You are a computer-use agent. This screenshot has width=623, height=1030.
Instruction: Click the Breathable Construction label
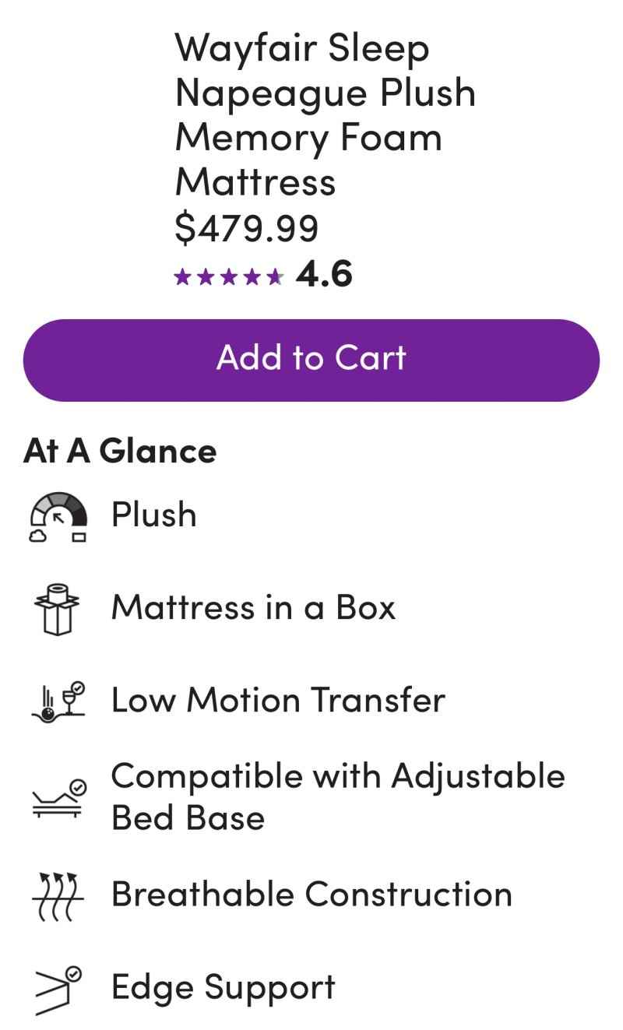click(311, 895)
